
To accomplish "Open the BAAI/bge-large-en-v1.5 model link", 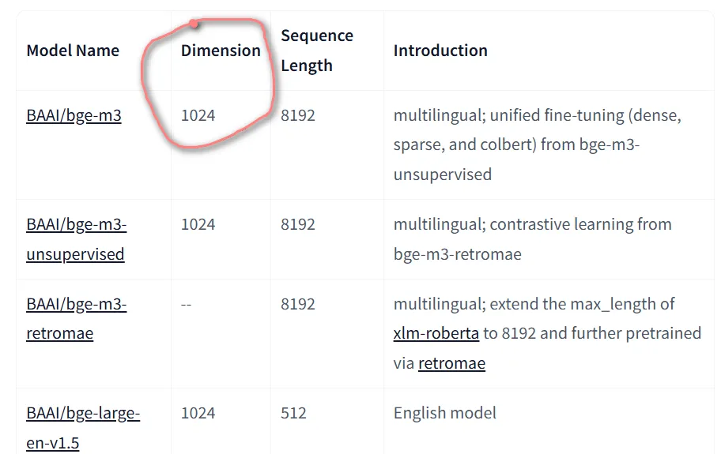I will (x=83, y=428).
